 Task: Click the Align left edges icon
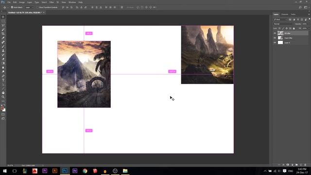click(77, 7)
